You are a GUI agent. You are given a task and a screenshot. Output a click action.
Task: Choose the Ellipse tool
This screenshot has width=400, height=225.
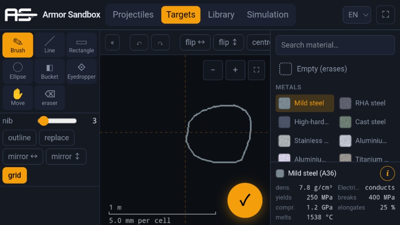click(x=17, y=71)
